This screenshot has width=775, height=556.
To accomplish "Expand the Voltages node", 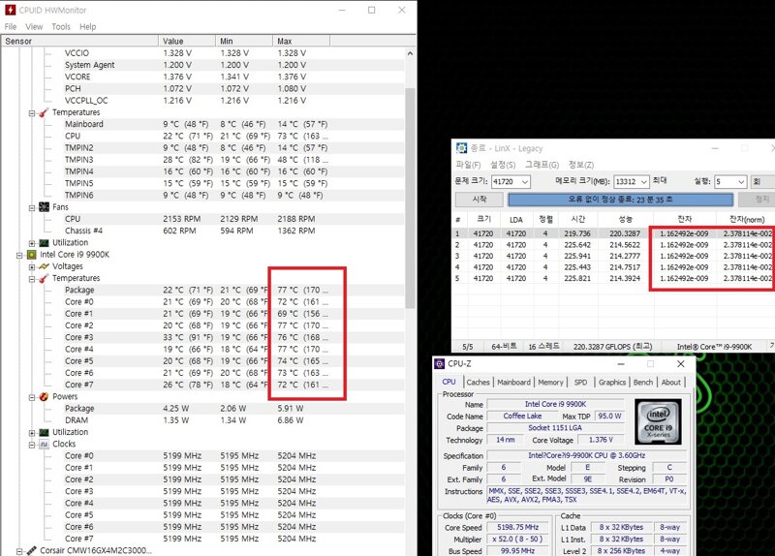I will (x=32, y=267).
